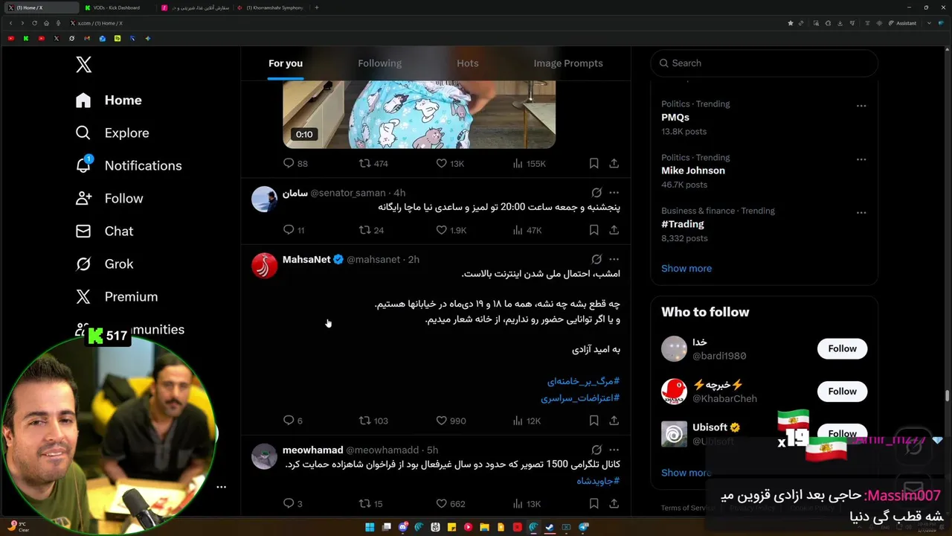Screen dimensions: 952x536
Task: Share the video post with 155K views
Action: click(614, 163)
